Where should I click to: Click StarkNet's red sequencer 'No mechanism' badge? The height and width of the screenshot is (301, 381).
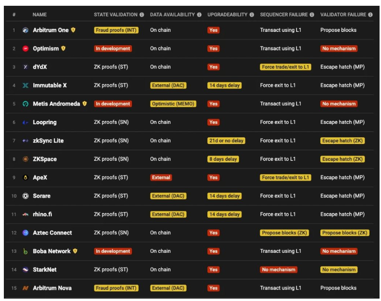[279, 270]
